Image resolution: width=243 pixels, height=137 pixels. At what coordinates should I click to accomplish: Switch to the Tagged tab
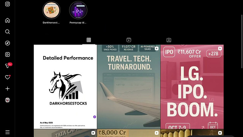point(169,40)
